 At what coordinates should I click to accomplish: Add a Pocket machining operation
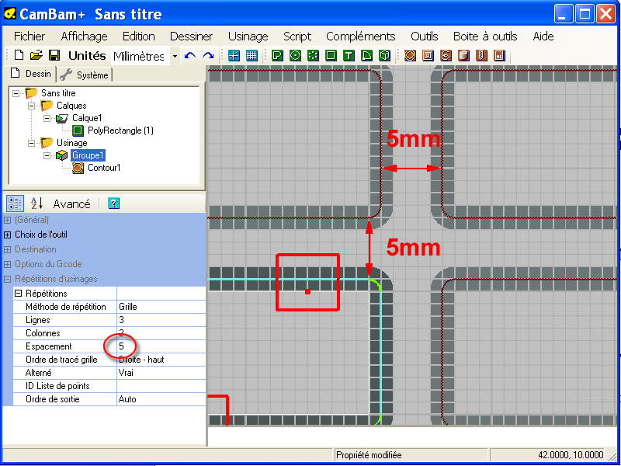click(x=428, y=55)
